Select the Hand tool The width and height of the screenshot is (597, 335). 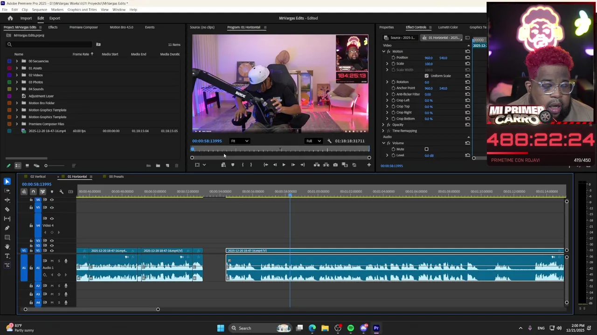tap(7, 247)
